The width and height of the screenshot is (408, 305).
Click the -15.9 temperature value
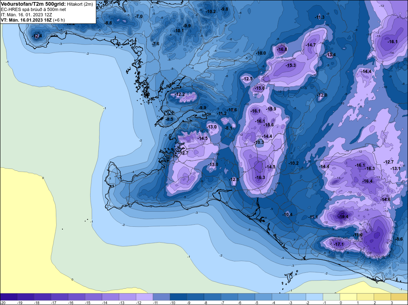[271, 109]
